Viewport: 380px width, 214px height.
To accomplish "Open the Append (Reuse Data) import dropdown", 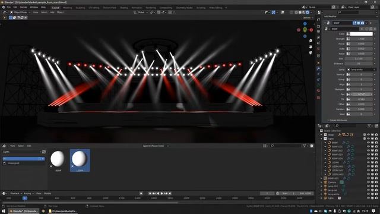I will 156,146.
